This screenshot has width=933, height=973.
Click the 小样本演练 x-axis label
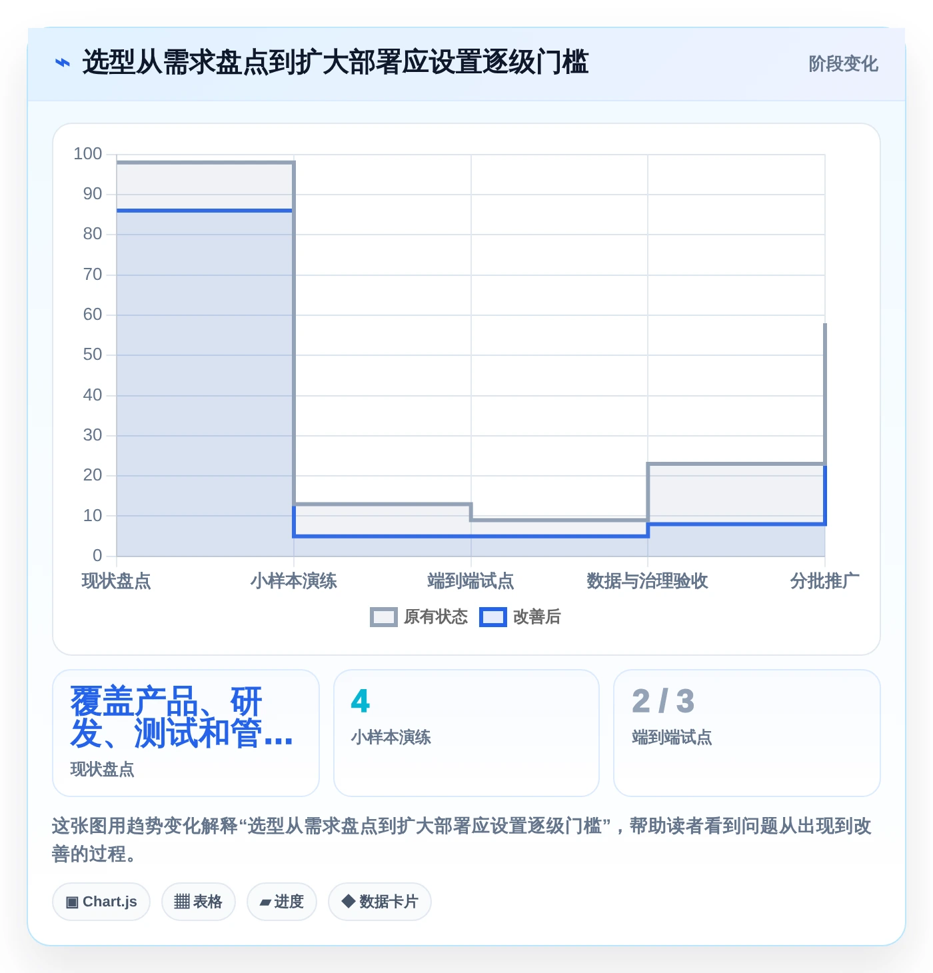[x=294, y=581]
